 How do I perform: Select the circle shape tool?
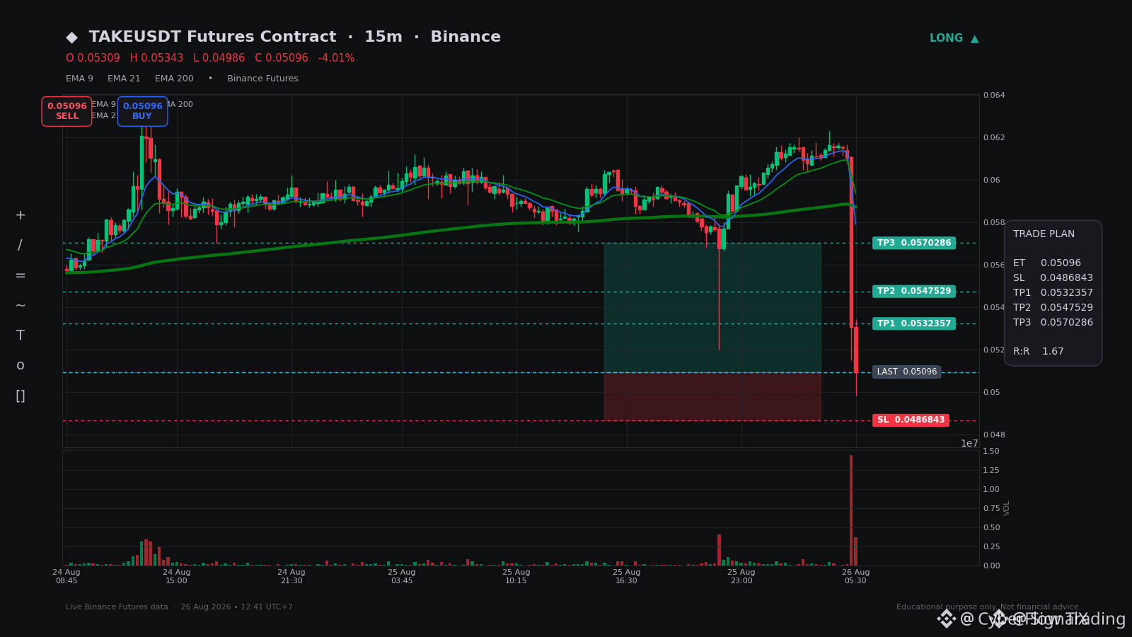21,366
